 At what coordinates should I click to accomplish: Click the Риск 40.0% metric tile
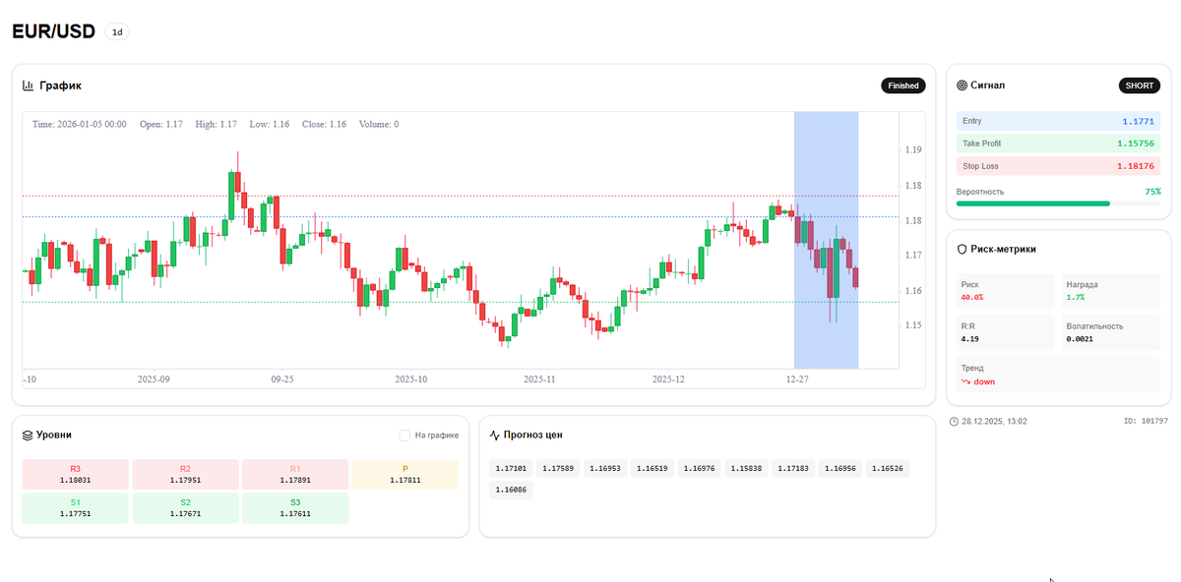tap(1006, 290)
